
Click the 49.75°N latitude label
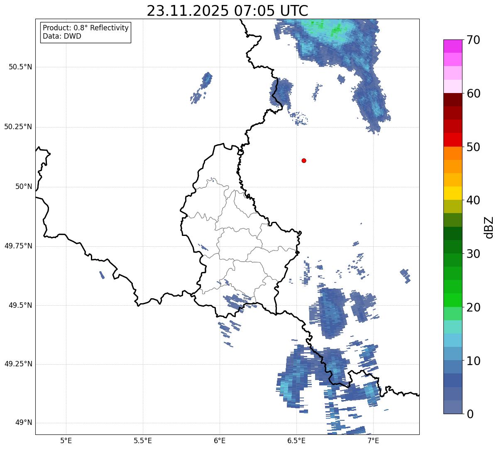[x=18, y=246]
